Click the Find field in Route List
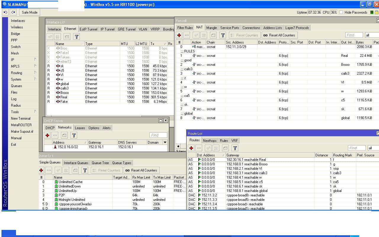 click(x=356, y=148)
